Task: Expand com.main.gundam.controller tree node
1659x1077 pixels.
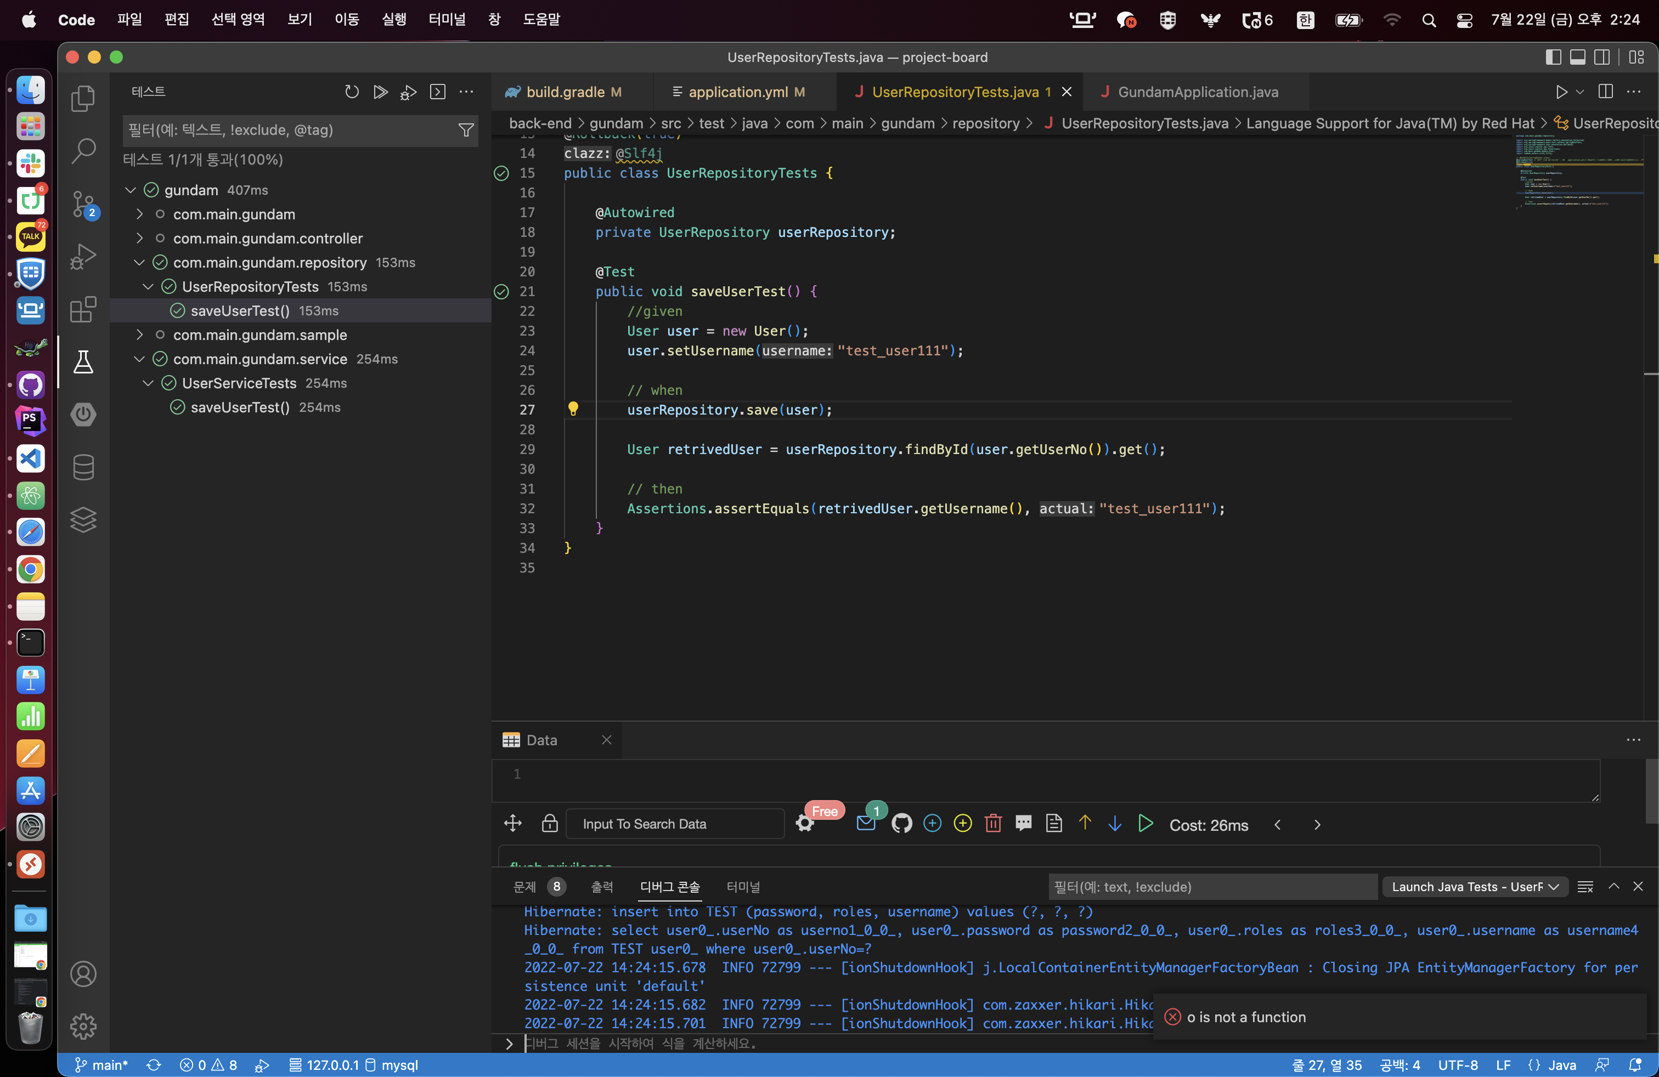Action: coord(139,238)
